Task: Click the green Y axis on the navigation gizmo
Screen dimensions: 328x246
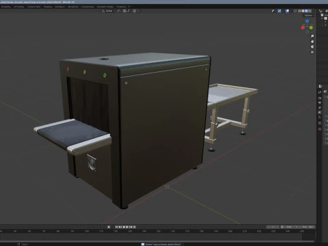Action: pyautogui.click(x=311, y=27)
